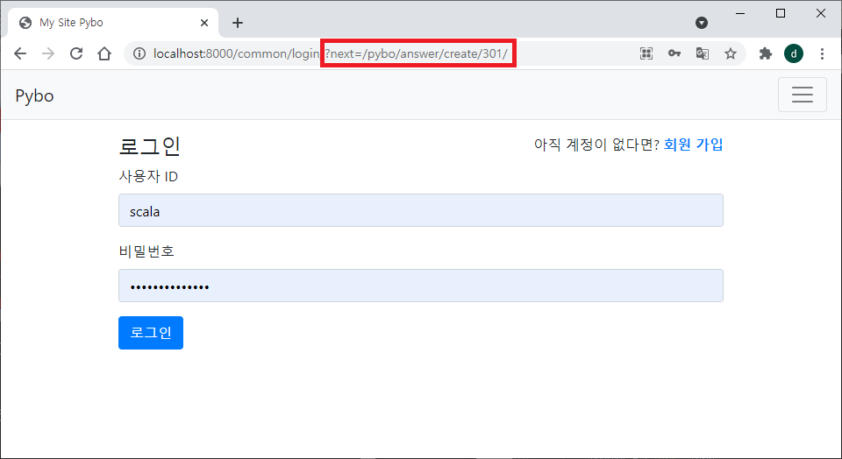Click the browser forward arrow
This screenshot has width=842, height=459.
(x=48, y=53)
